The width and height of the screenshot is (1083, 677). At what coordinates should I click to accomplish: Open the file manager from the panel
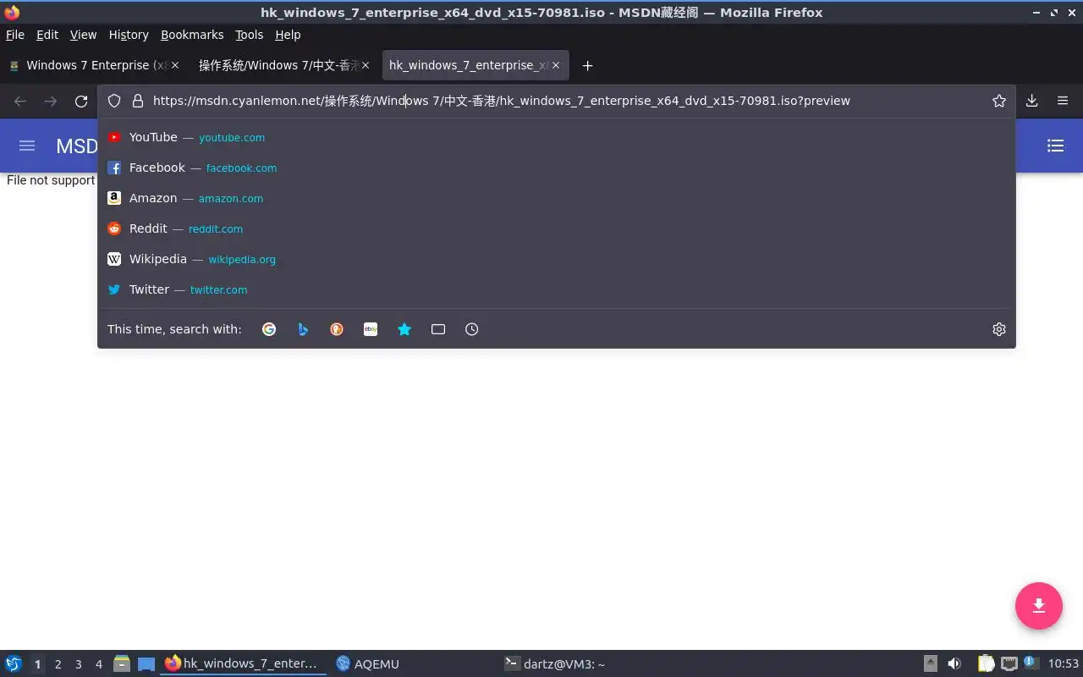click(x=122, y=663)
